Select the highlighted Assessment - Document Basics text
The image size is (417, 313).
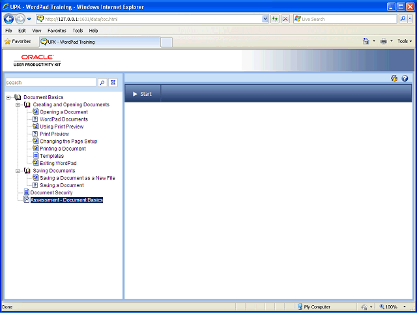click(x=66, y=200)
